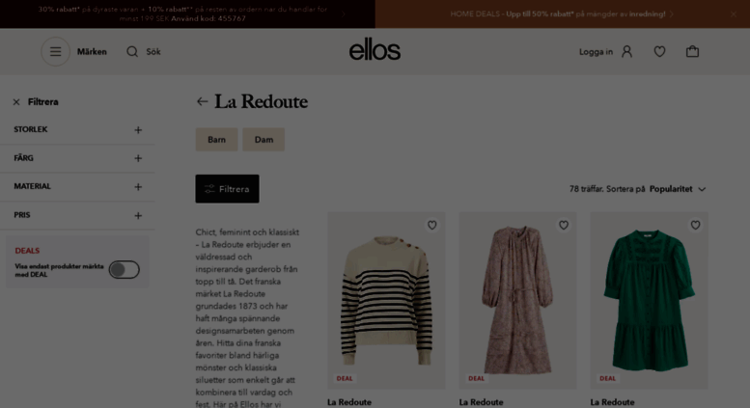The height and width of the screenshot is (408, 750).
Task: Favorite the floral long dress
Action: [x=564, y=225]
